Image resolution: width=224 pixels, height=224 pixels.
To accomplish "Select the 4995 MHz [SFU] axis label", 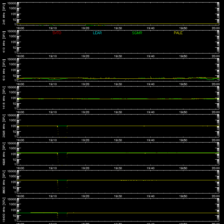I will [4, 154].
